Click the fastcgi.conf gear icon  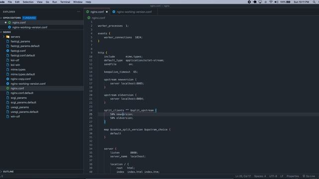coord(8,51)
